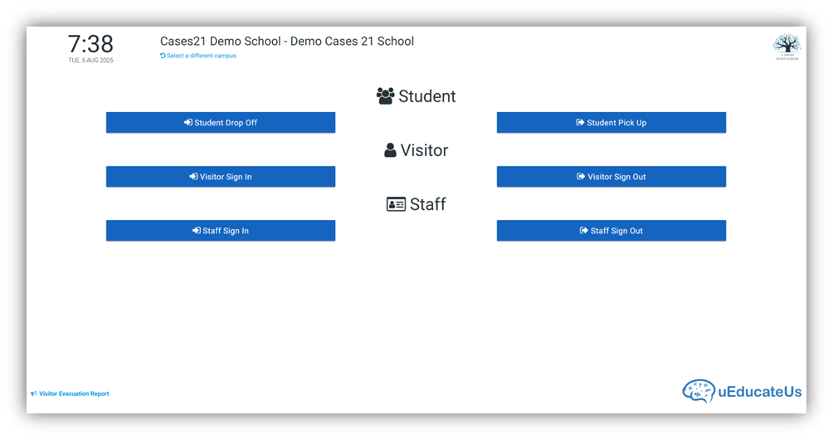Click the school tree logo
This screenshot has width=833, height=440.
(787, 46)
